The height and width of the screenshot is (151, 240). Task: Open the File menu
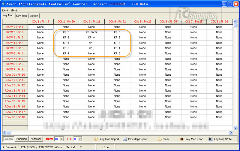click(x=5, y=10)
